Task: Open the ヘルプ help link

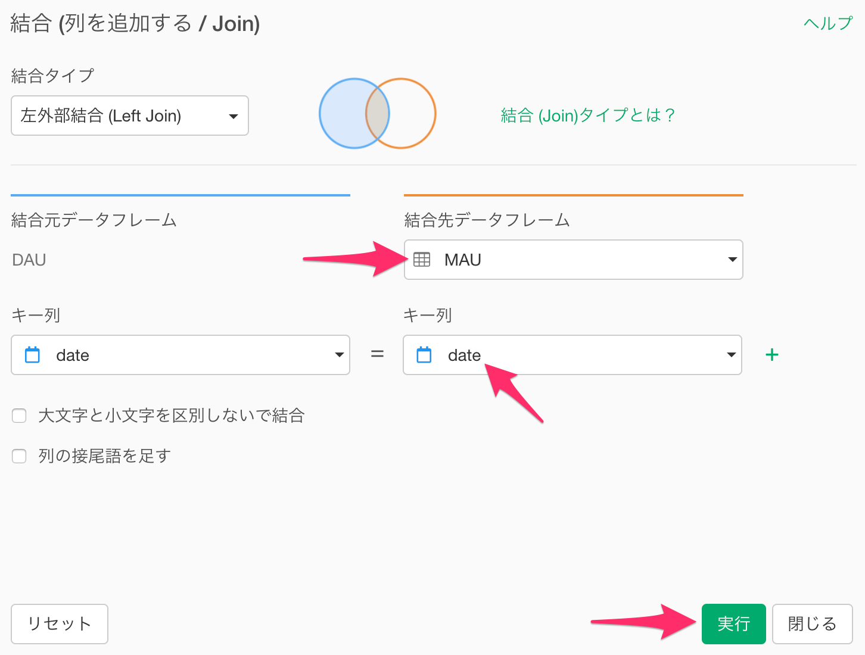Action: [828, 23]
